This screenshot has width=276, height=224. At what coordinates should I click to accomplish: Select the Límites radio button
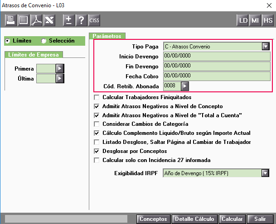point(7,41)
